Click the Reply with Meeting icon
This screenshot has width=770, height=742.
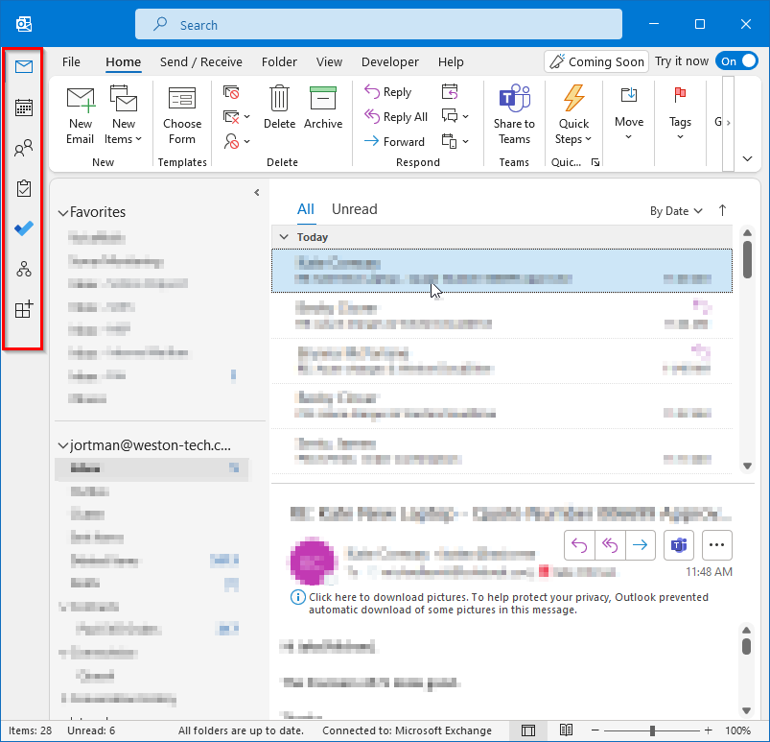pyautogui.click(x=450, y=92)
